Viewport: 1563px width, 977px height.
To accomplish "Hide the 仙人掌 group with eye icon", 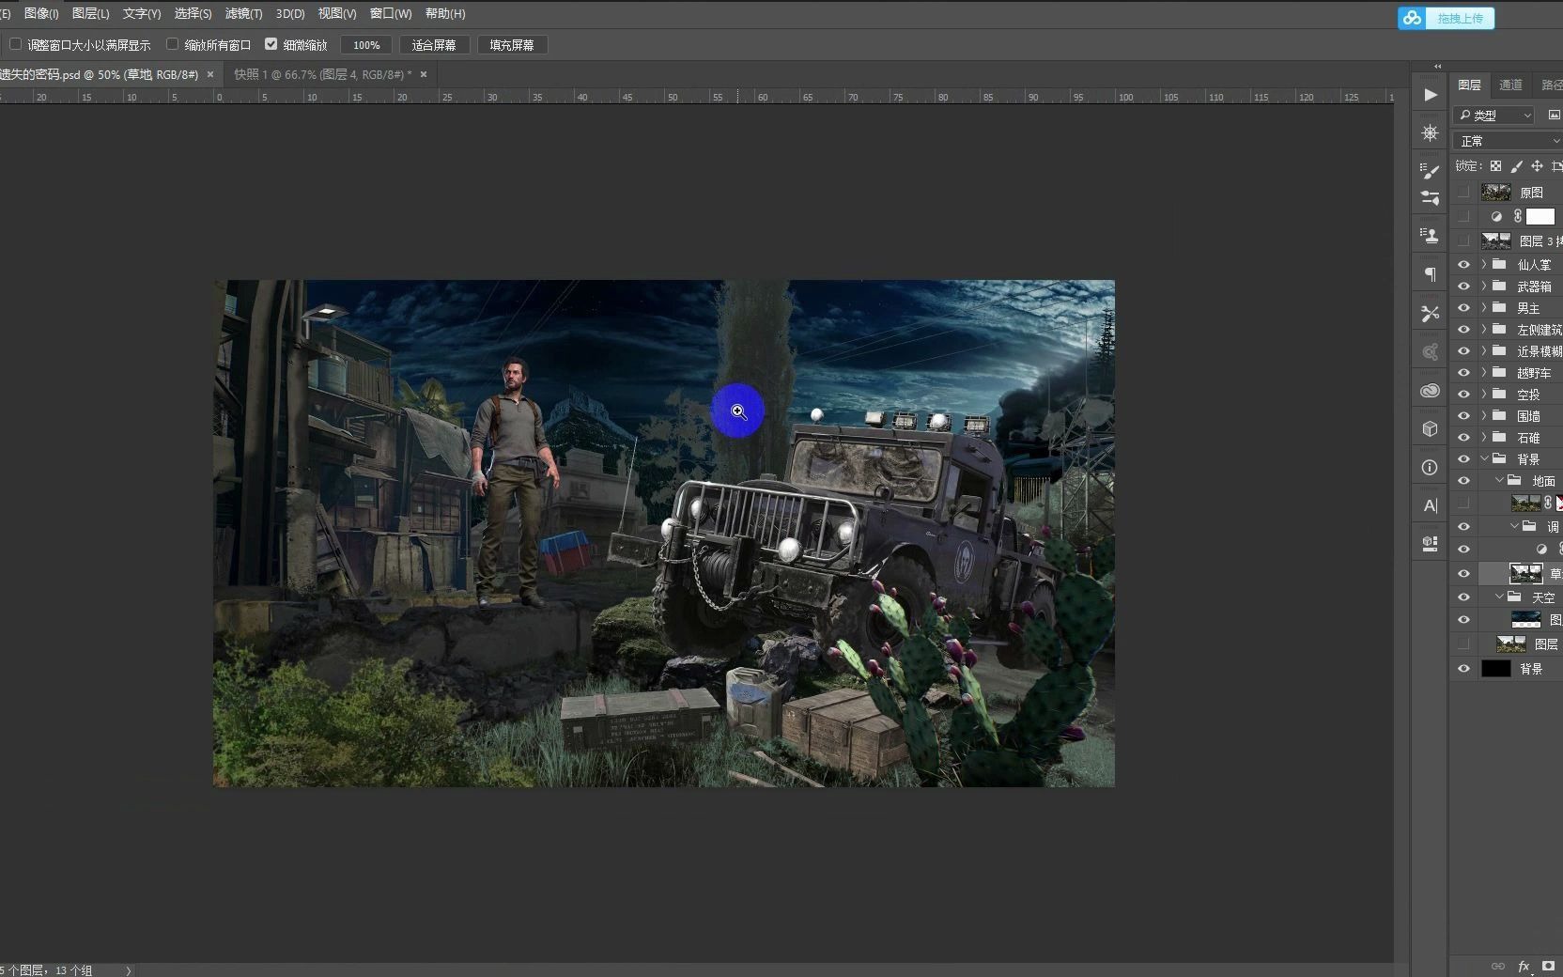I will pos(1463,265).
